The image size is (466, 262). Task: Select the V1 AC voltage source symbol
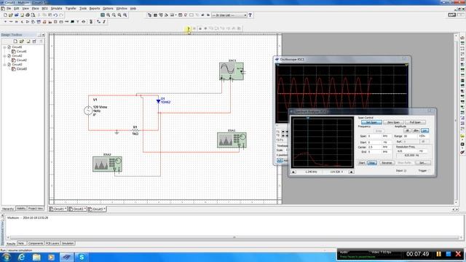coord(88,111)
